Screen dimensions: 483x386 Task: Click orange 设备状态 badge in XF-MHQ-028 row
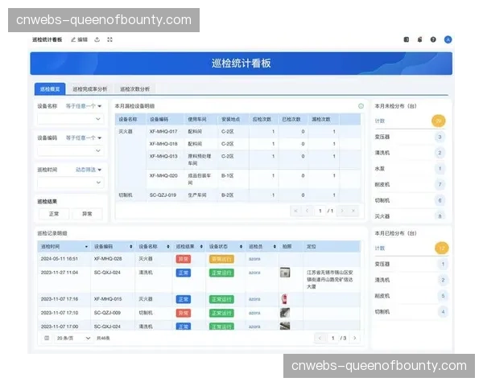[x=221, y=259]
